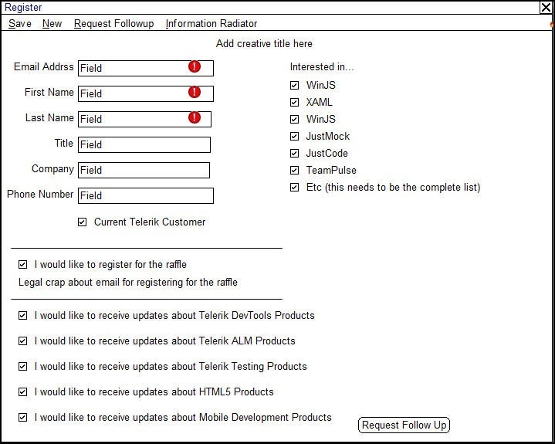
Task: Open the Save menu
Action: (20, 23)
